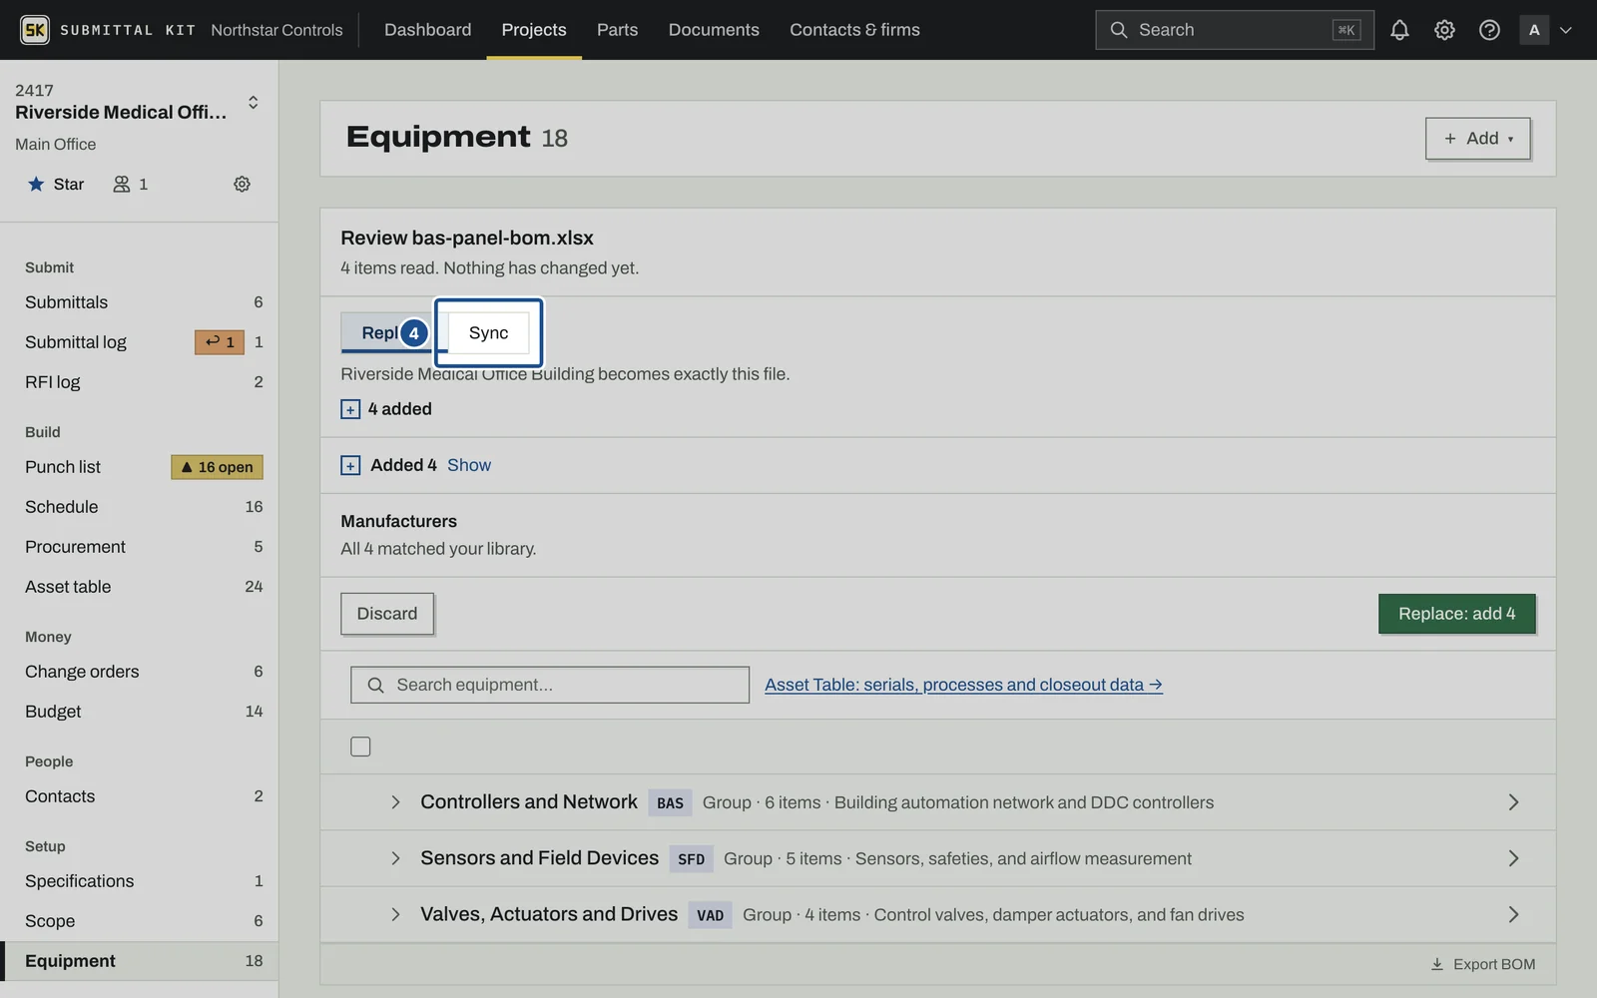Image resolution: width=1597 pixels, height=998 pixels.
Task: Open account dropdown chevron
Action: coord(1566,30)
